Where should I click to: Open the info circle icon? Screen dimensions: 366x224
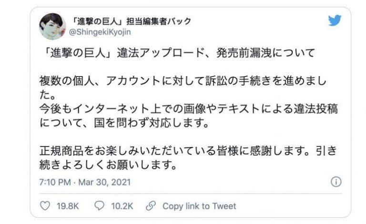335,182
